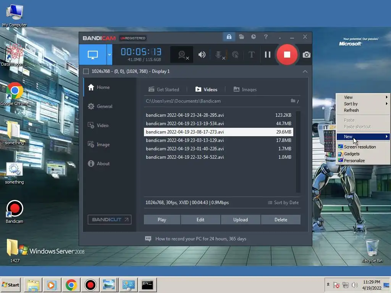The height and width of the screenshot is (293, 391).
Task: Toggle the webcam overlay icon
Action: coord(182,55)
